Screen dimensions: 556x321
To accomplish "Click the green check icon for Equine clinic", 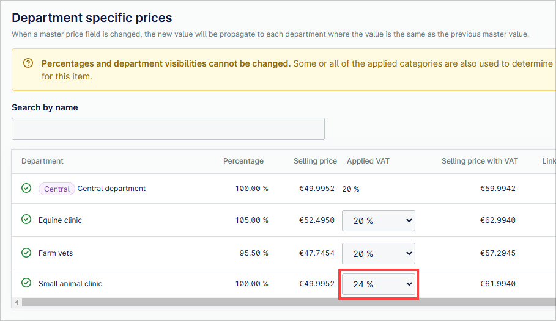I will tap(26, 220).
